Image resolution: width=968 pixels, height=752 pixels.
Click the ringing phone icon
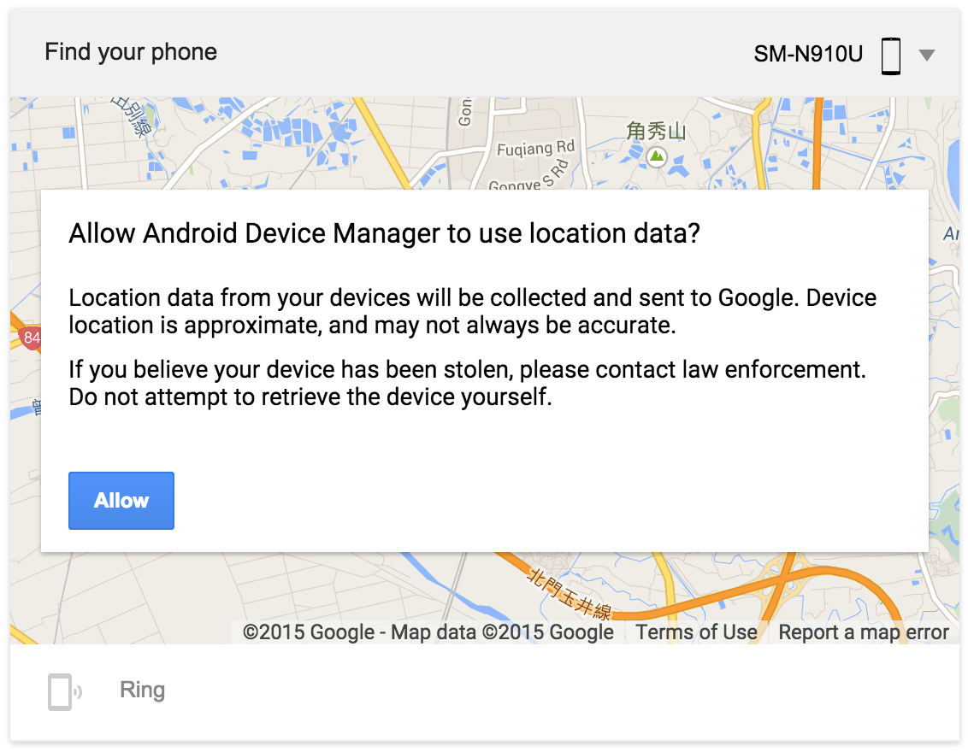click(65, 691)
